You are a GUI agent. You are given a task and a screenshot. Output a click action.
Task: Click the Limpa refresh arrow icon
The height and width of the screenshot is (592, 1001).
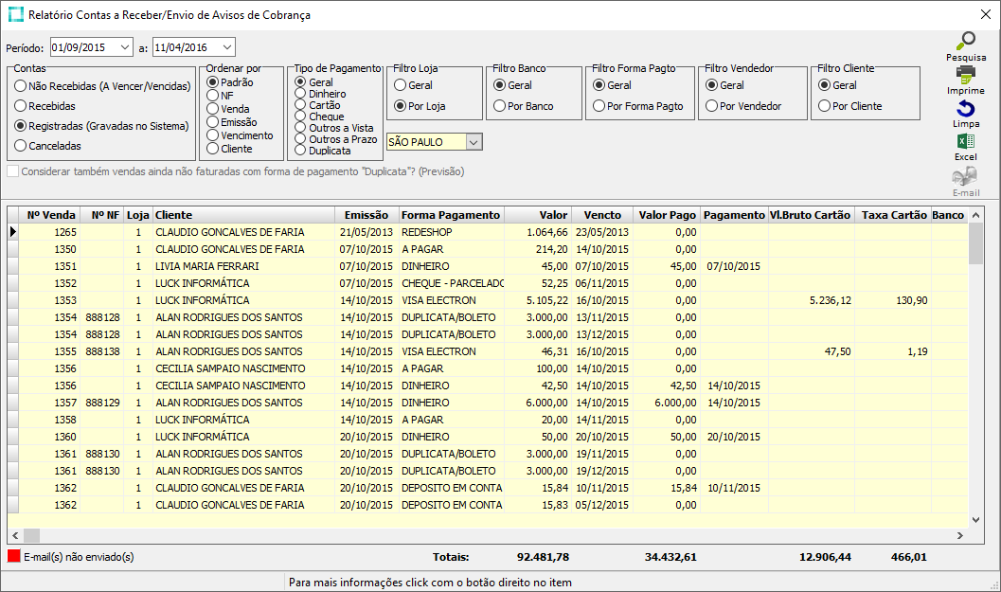(x=965, y=109)
